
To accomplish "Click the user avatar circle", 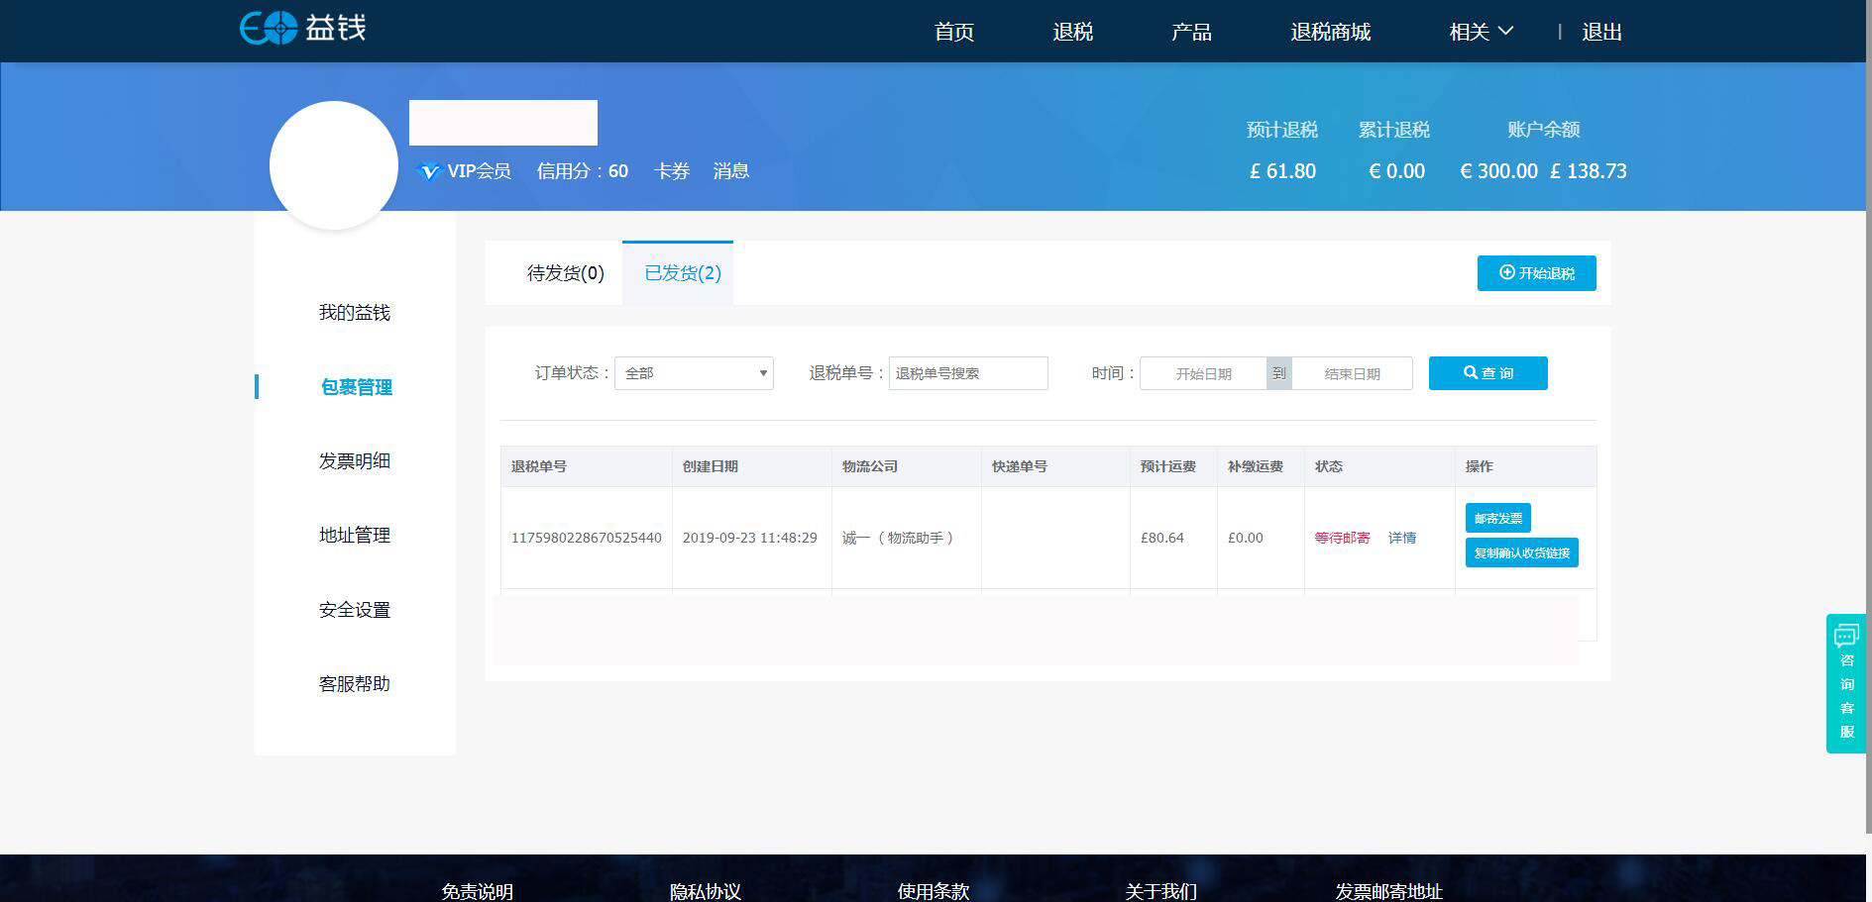I will pyautogui.click(x=334, y=165).
